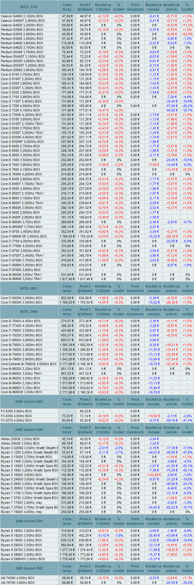Image resolution: width=194 pixels, height=585 pixels.
Task: Select the Celeron G4900 3,10GHz BOX row name
Action: (x=22, y=16)
